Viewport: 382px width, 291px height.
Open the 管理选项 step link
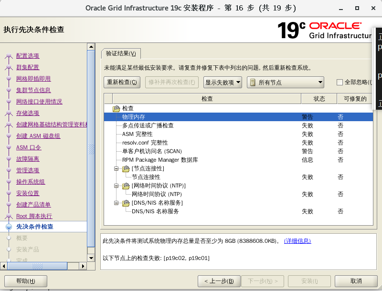[x=28, y=170]
